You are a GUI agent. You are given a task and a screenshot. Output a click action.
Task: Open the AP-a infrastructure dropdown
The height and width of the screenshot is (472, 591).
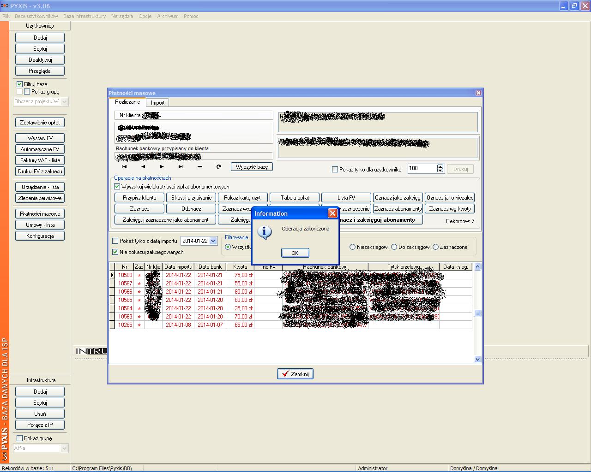(64, 448)
